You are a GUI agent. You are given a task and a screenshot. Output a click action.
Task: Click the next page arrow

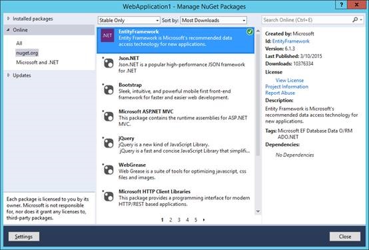204,220
